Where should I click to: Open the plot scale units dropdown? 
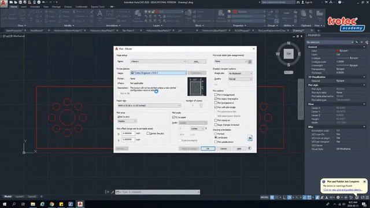(198, 128)
